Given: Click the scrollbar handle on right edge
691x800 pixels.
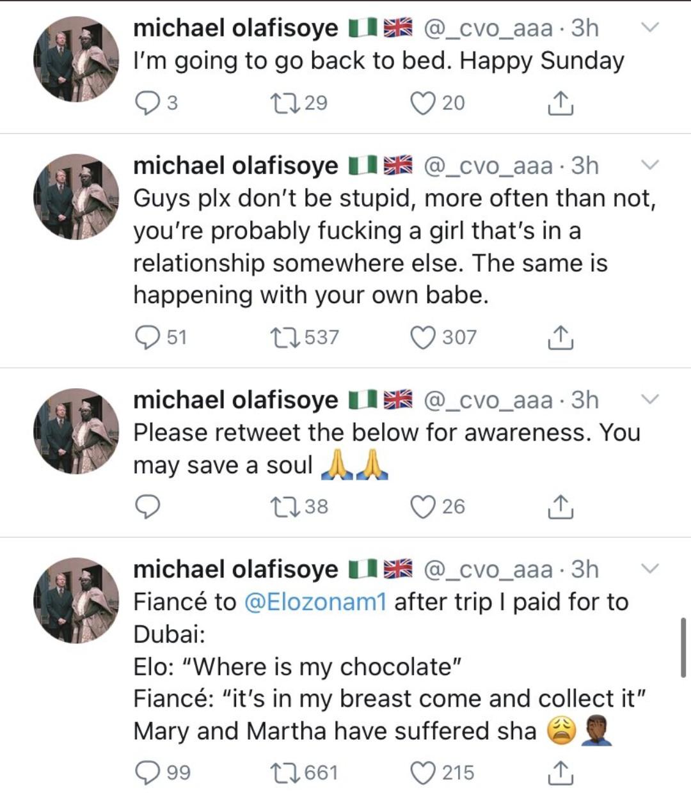Looking at the screenshot, I should click(x=683, y=647).
